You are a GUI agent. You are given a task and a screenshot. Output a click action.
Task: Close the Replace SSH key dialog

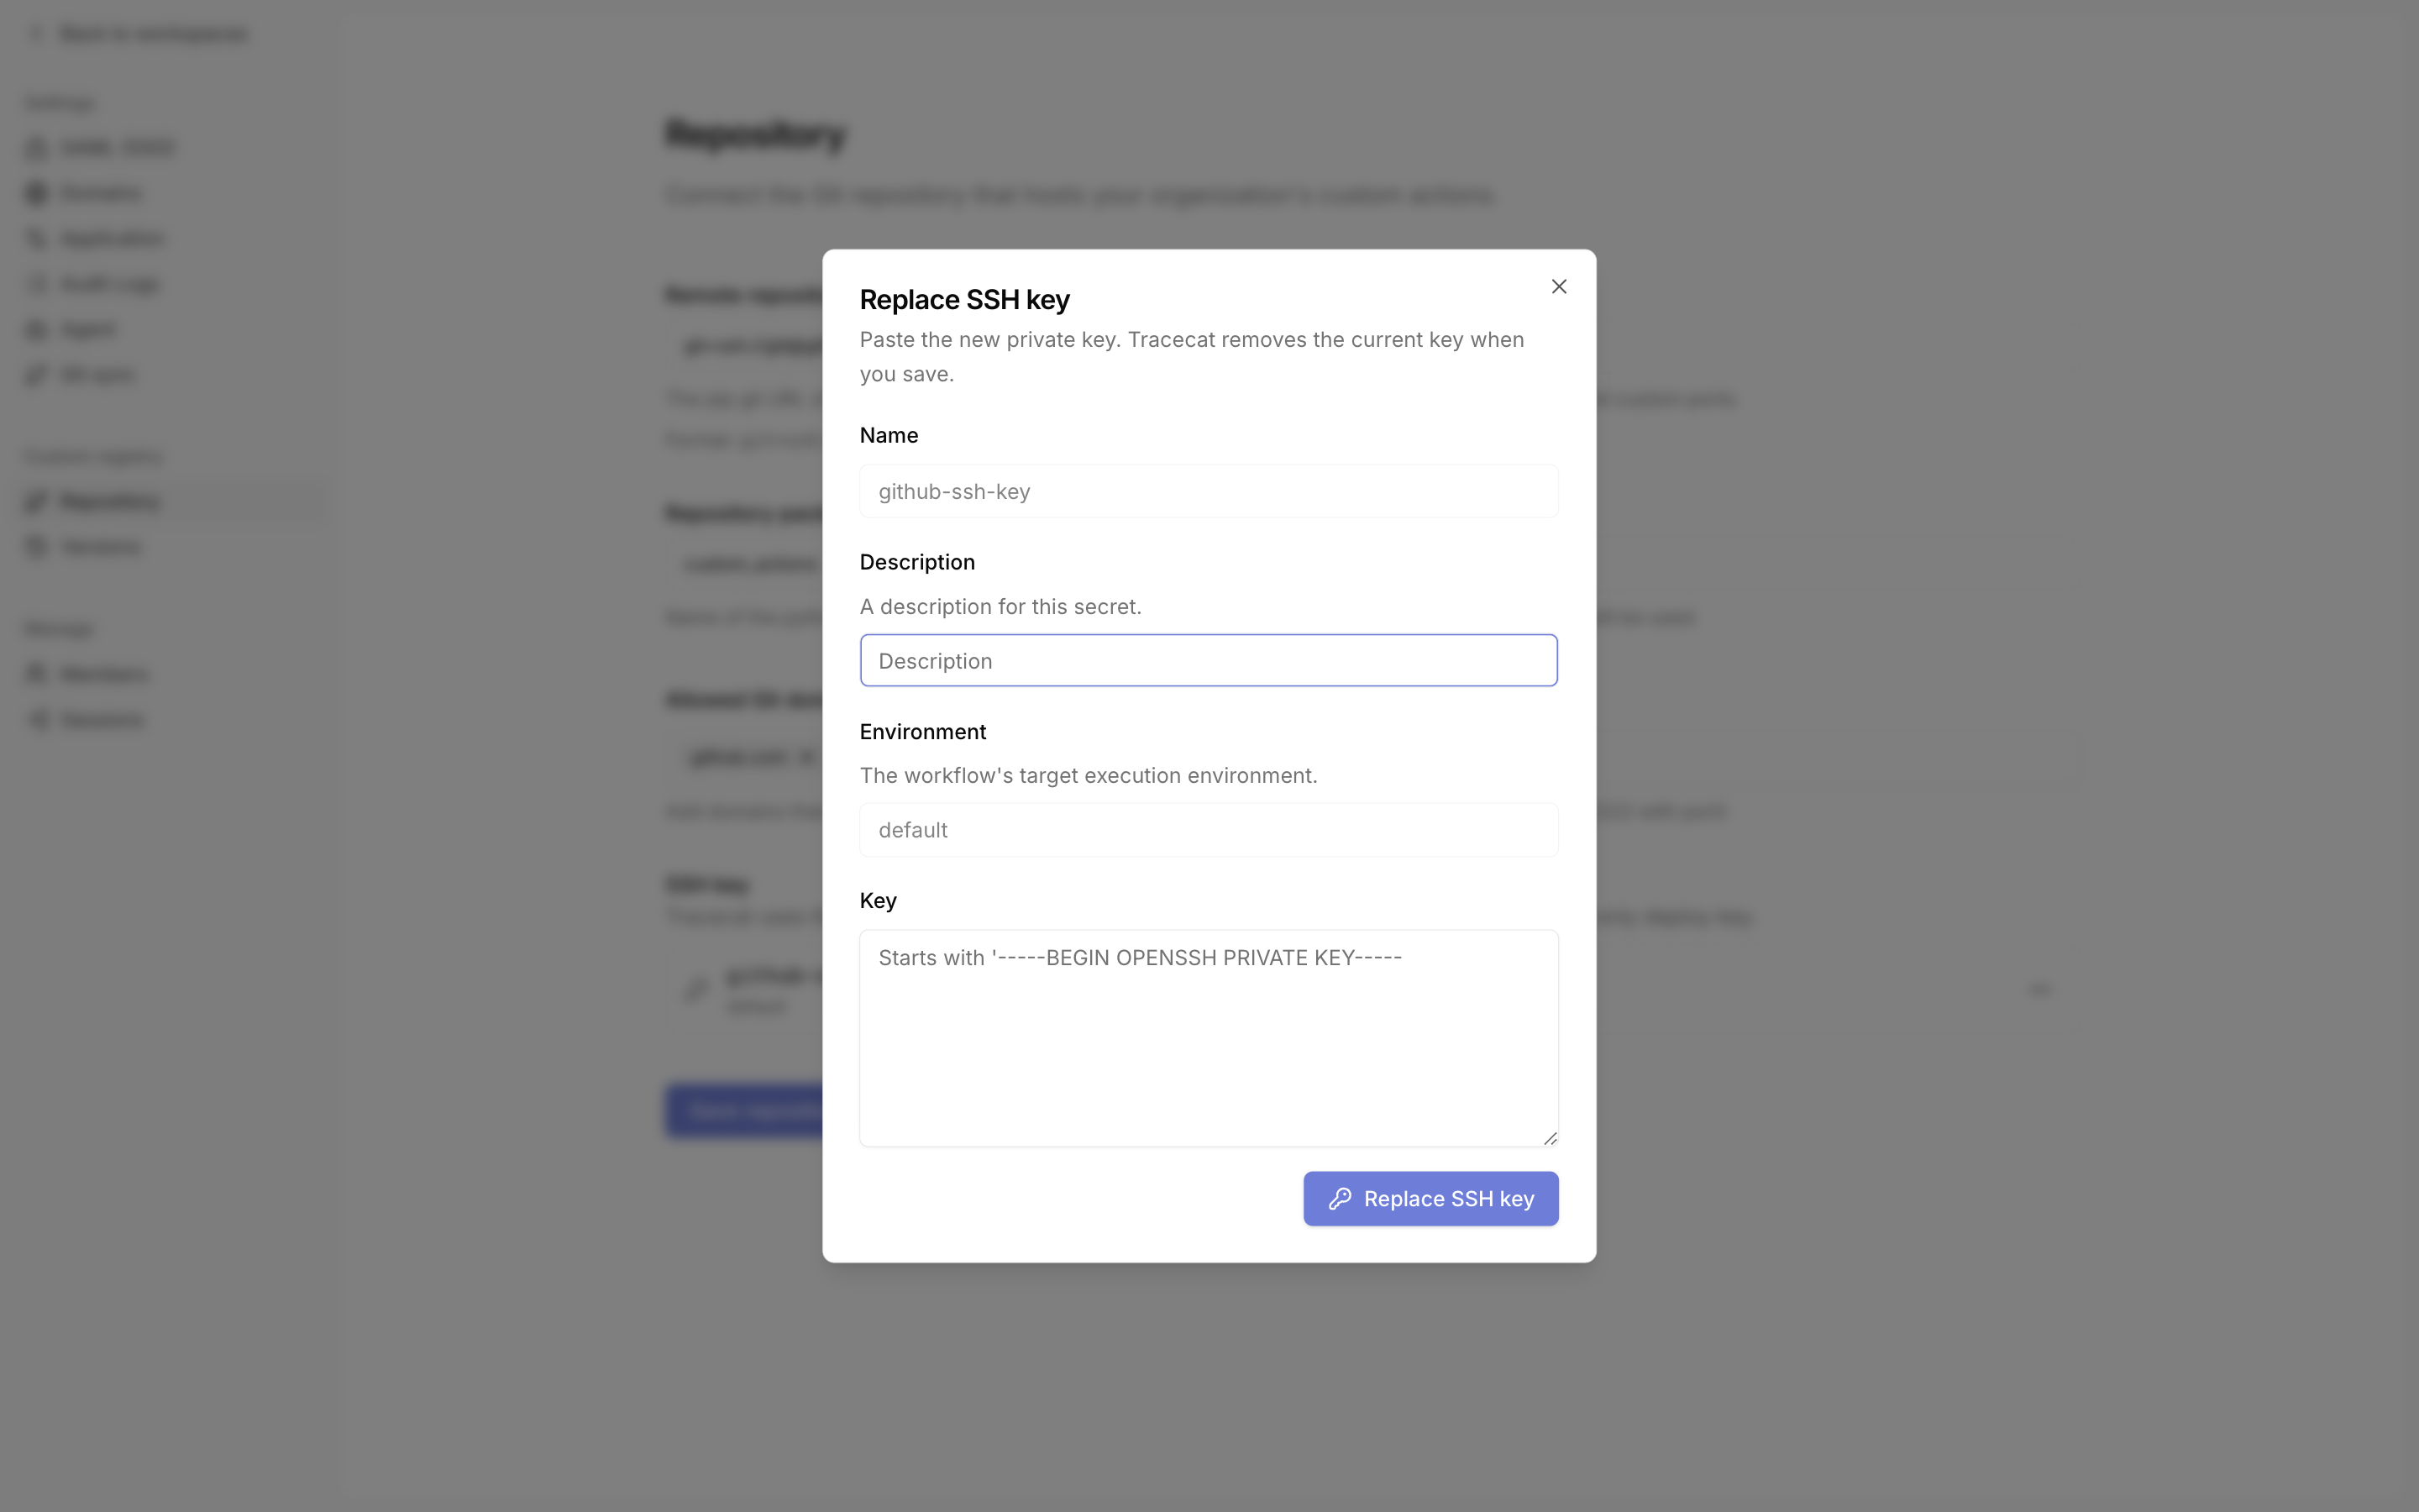(x=1558, y=287)
